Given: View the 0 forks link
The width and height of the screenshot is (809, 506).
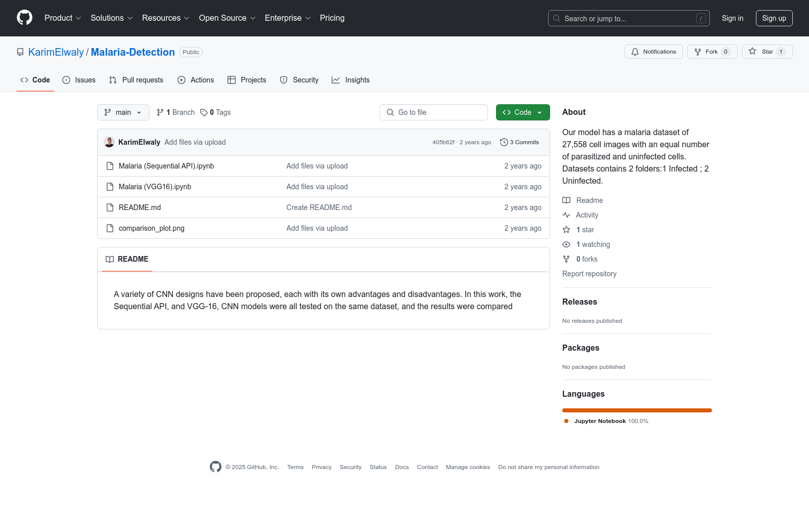Looking at the screenshot, I should 580,259.
